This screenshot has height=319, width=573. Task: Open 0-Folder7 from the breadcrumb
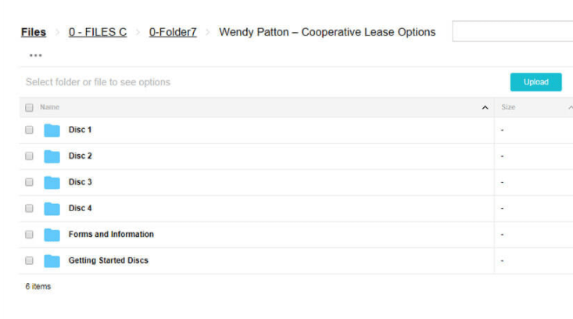pyautogui.click(x=173, y=32)
